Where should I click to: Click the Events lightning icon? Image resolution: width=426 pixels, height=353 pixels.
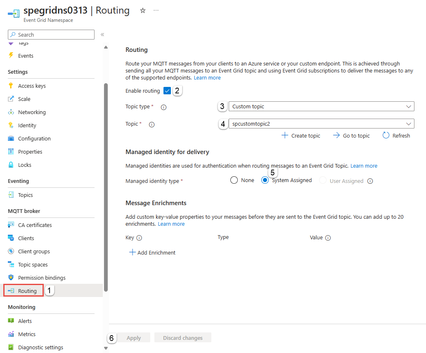(x=11, y=55)
